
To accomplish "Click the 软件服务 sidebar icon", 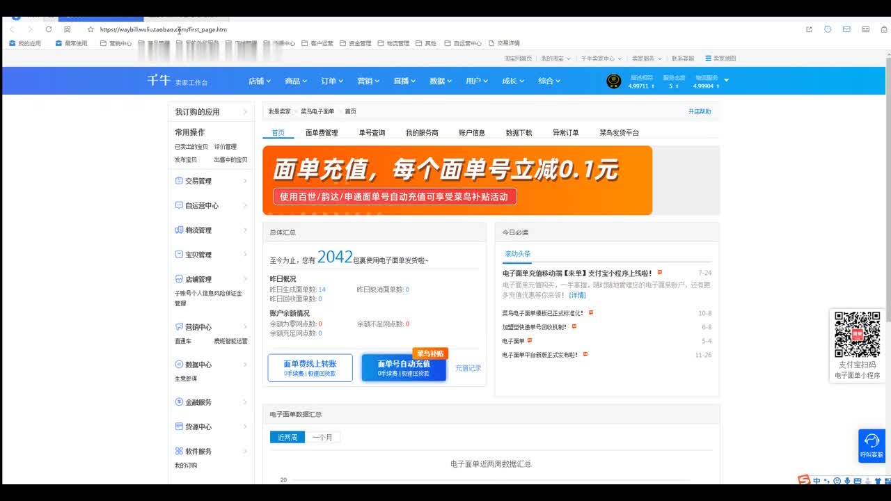I will tap(179, 451).
